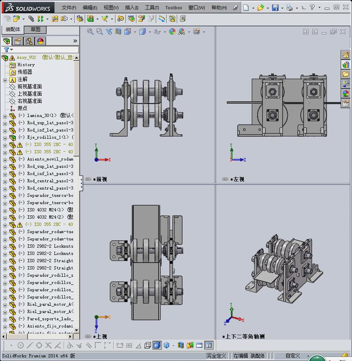352x361 pixels.
Task: Click the ConfigurationManager tab icon
Action: pyautogui.click(x=29, y=41)
